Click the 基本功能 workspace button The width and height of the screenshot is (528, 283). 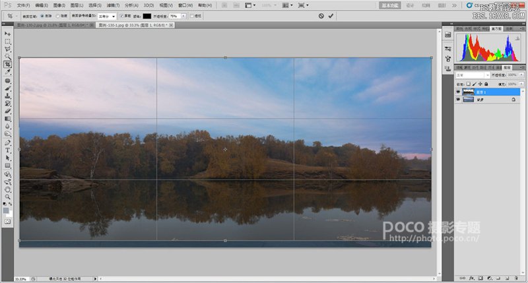coord(390,5)
